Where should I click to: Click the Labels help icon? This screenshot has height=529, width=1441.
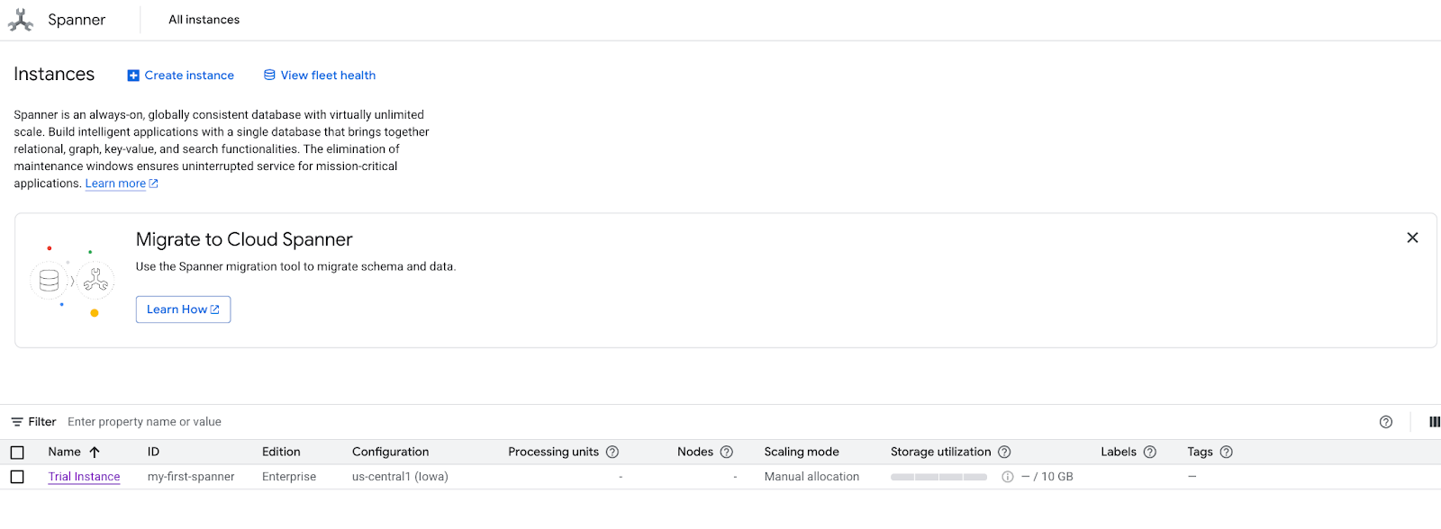1150,452
